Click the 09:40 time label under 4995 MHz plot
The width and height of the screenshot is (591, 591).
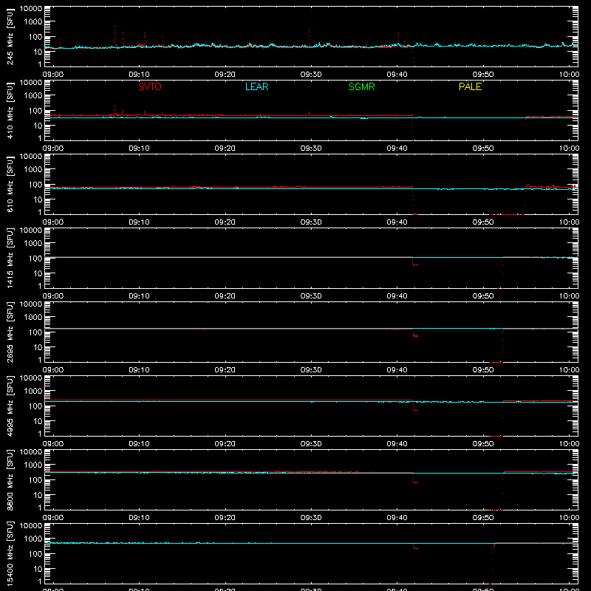pos(397,444)
